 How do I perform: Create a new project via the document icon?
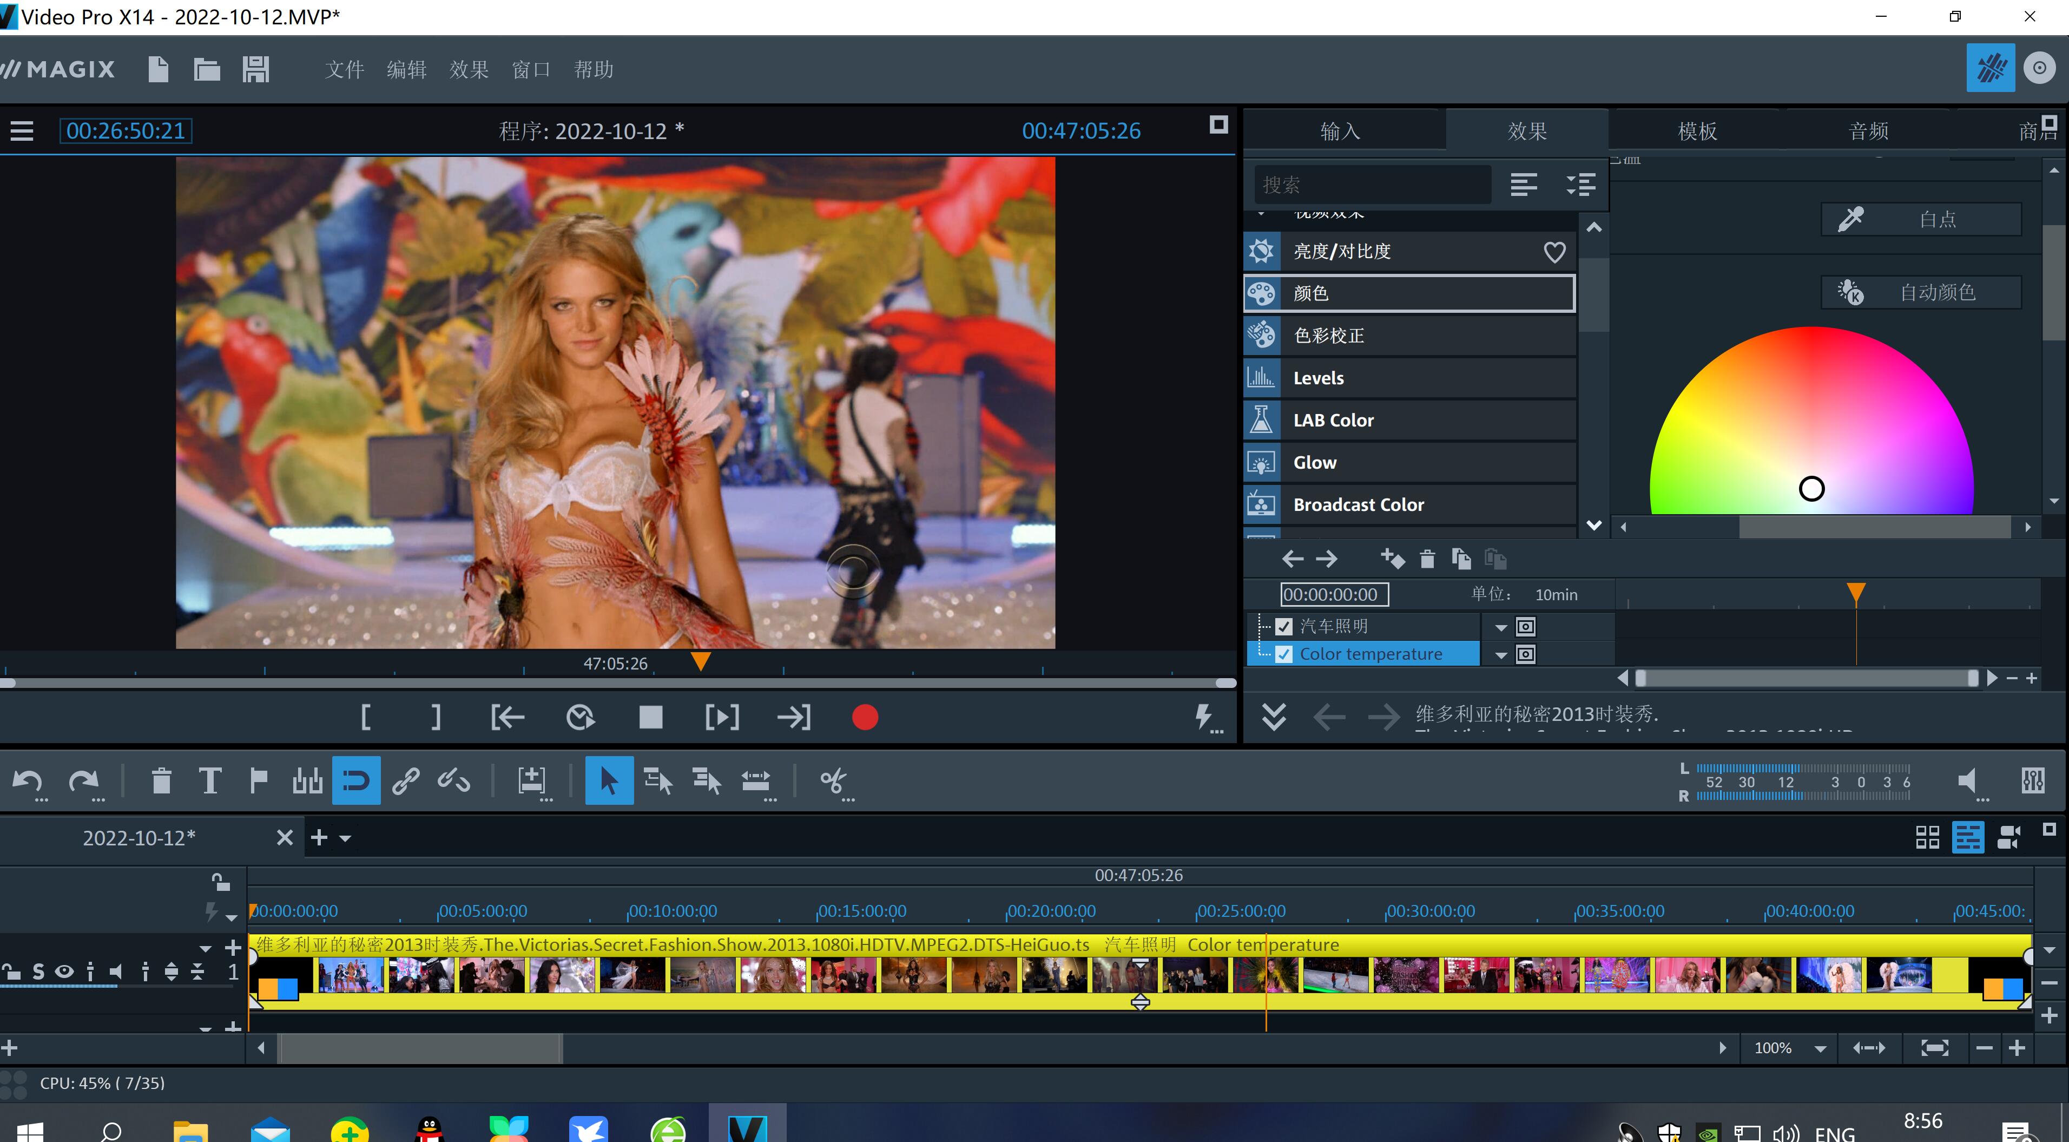coord(158,69)
